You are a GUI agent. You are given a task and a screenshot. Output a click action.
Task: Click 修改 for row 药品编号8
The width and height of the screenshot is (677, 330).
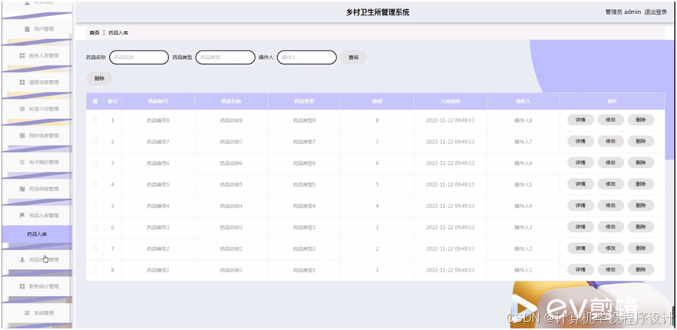coord(611,120)
